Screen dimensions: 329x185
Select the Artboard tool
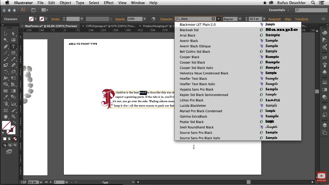tap(6, 110)
